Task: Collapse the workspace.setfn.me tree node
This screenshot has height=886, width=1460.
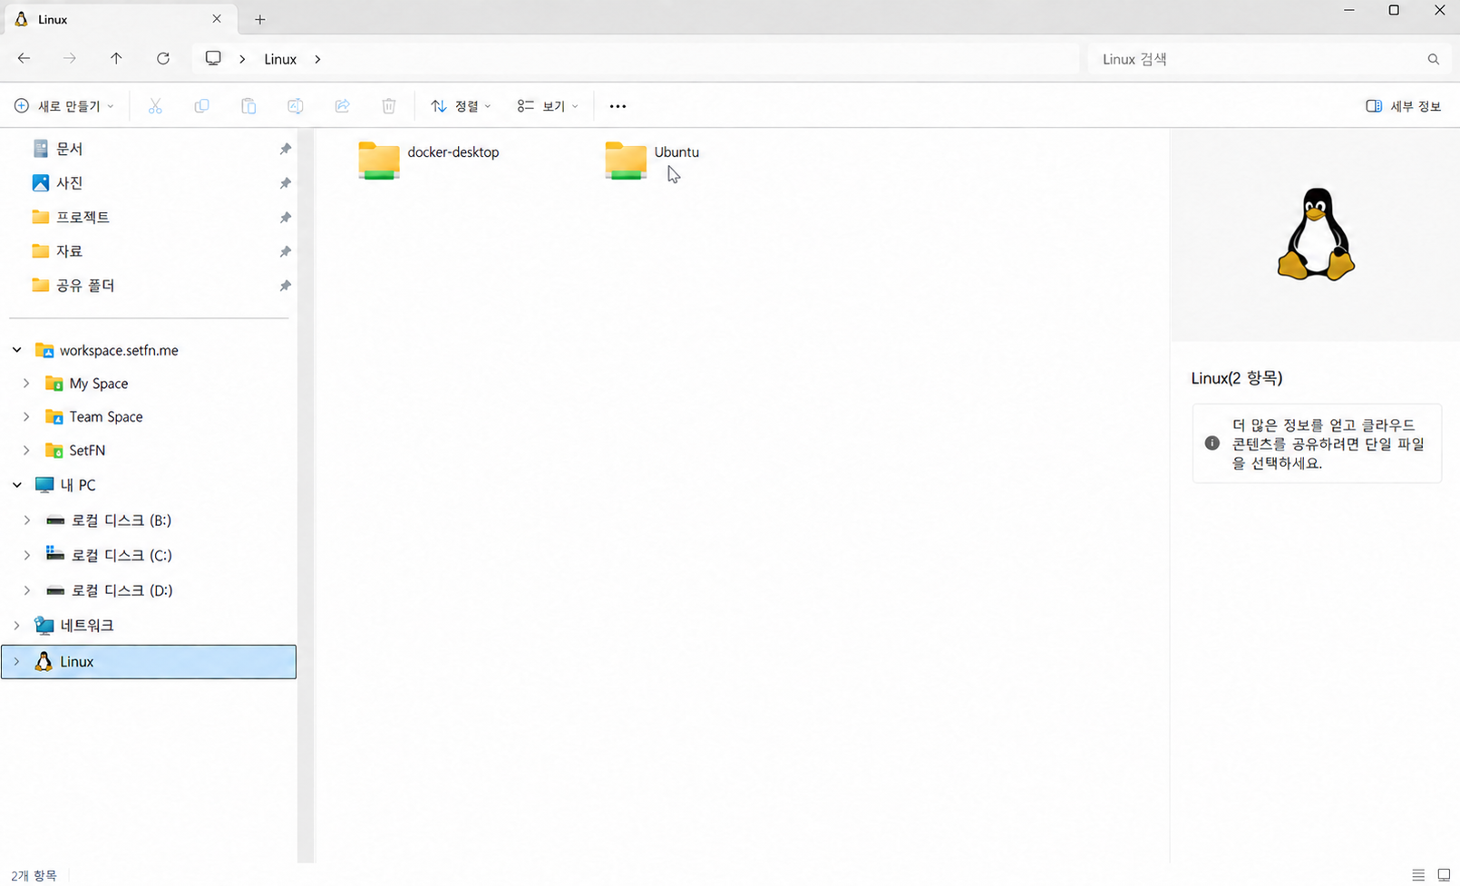Action: [x=17, y=350]
